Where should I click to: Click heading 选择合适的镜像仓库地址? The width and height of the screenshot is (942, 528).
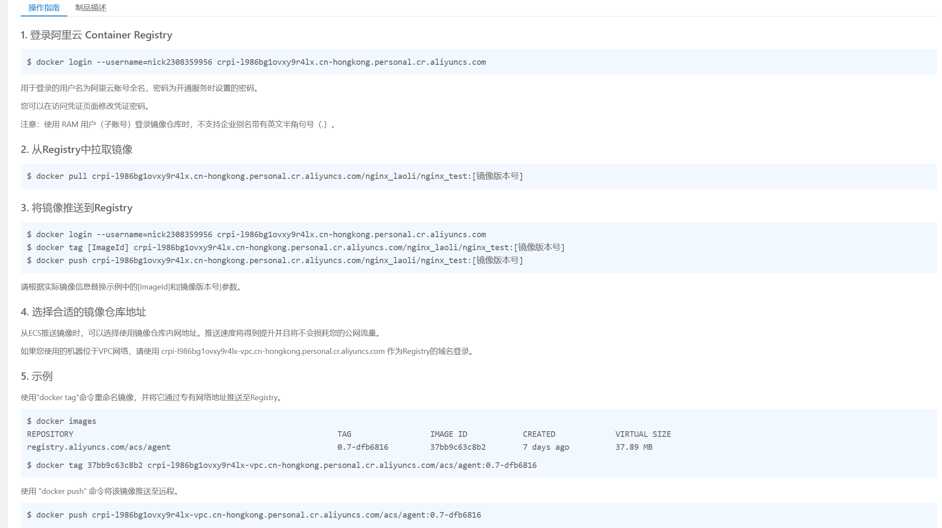83,312
